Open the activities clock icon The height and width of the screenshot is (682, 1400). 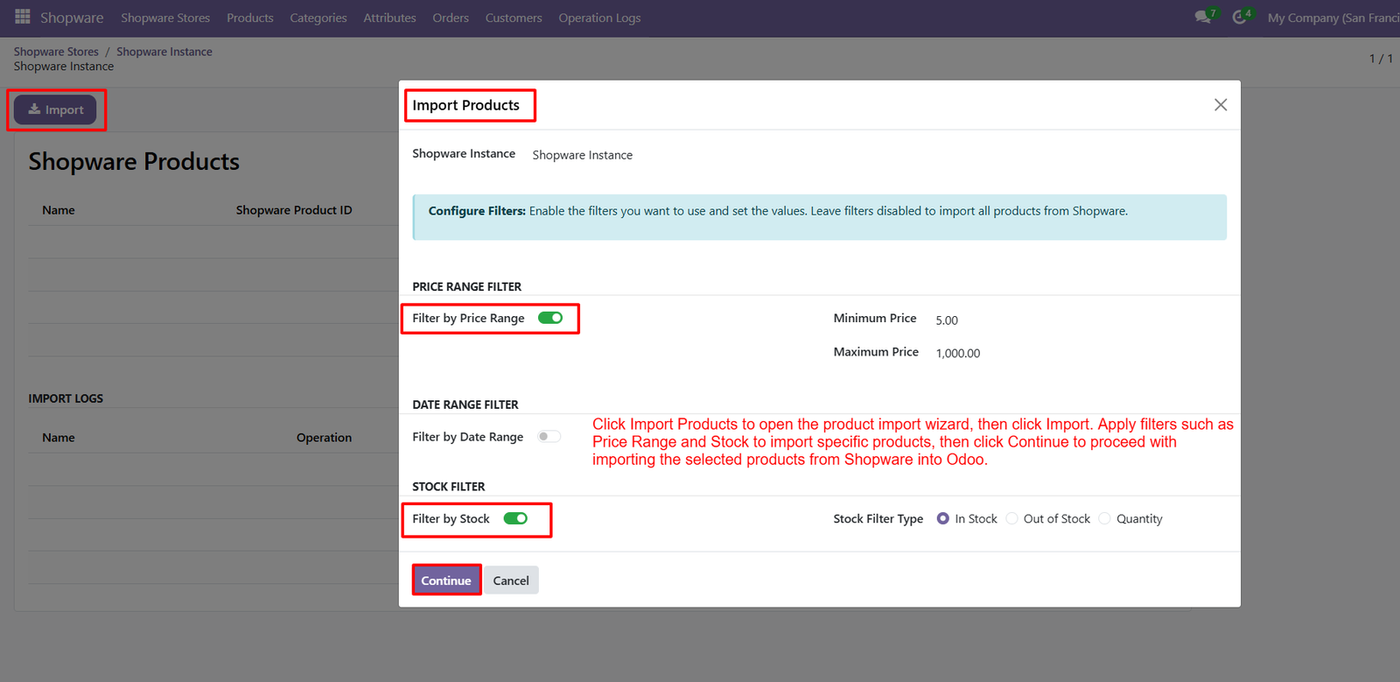click(x=1239, y=17)
